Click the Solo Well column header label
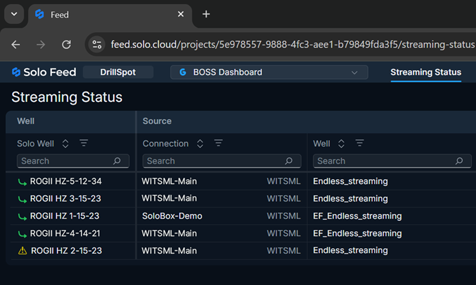Image resolution: width=476 pixels, height=285 pixels. [x=35, y=144]
